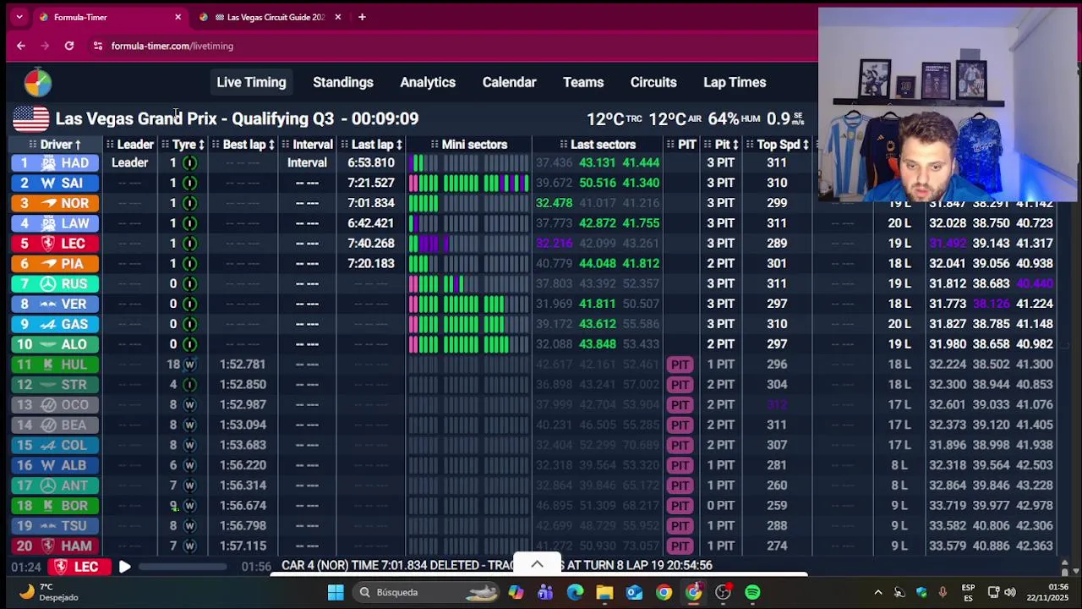The image size is (1082, 609).
Task: Click the PIT badge in HAM row
Action: pos(680,546)
